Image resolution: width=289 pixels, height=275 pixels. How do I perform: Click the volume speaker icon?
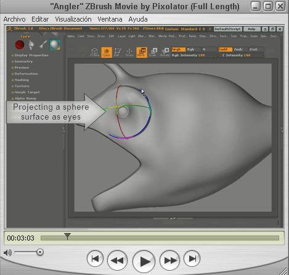pyautogui.click(x=8, y=253)
